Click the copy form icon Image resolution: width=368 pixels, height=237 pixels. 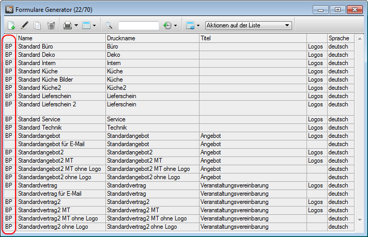[37, 25]
